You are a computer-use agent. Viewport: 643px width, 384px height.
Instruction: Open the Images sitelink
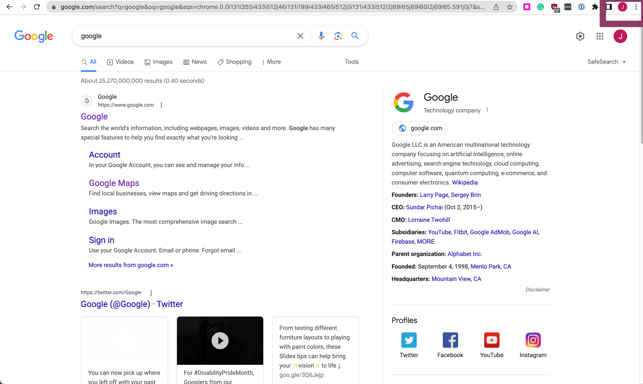(x=103, y=212)
